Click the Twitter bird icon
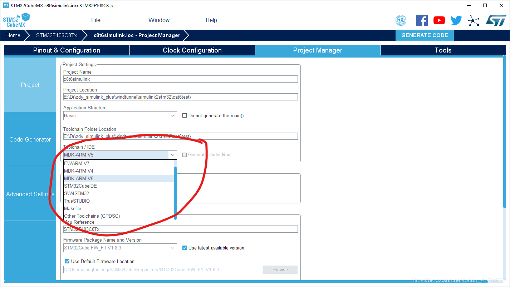510x287 pixels. [x=456, y=20]
